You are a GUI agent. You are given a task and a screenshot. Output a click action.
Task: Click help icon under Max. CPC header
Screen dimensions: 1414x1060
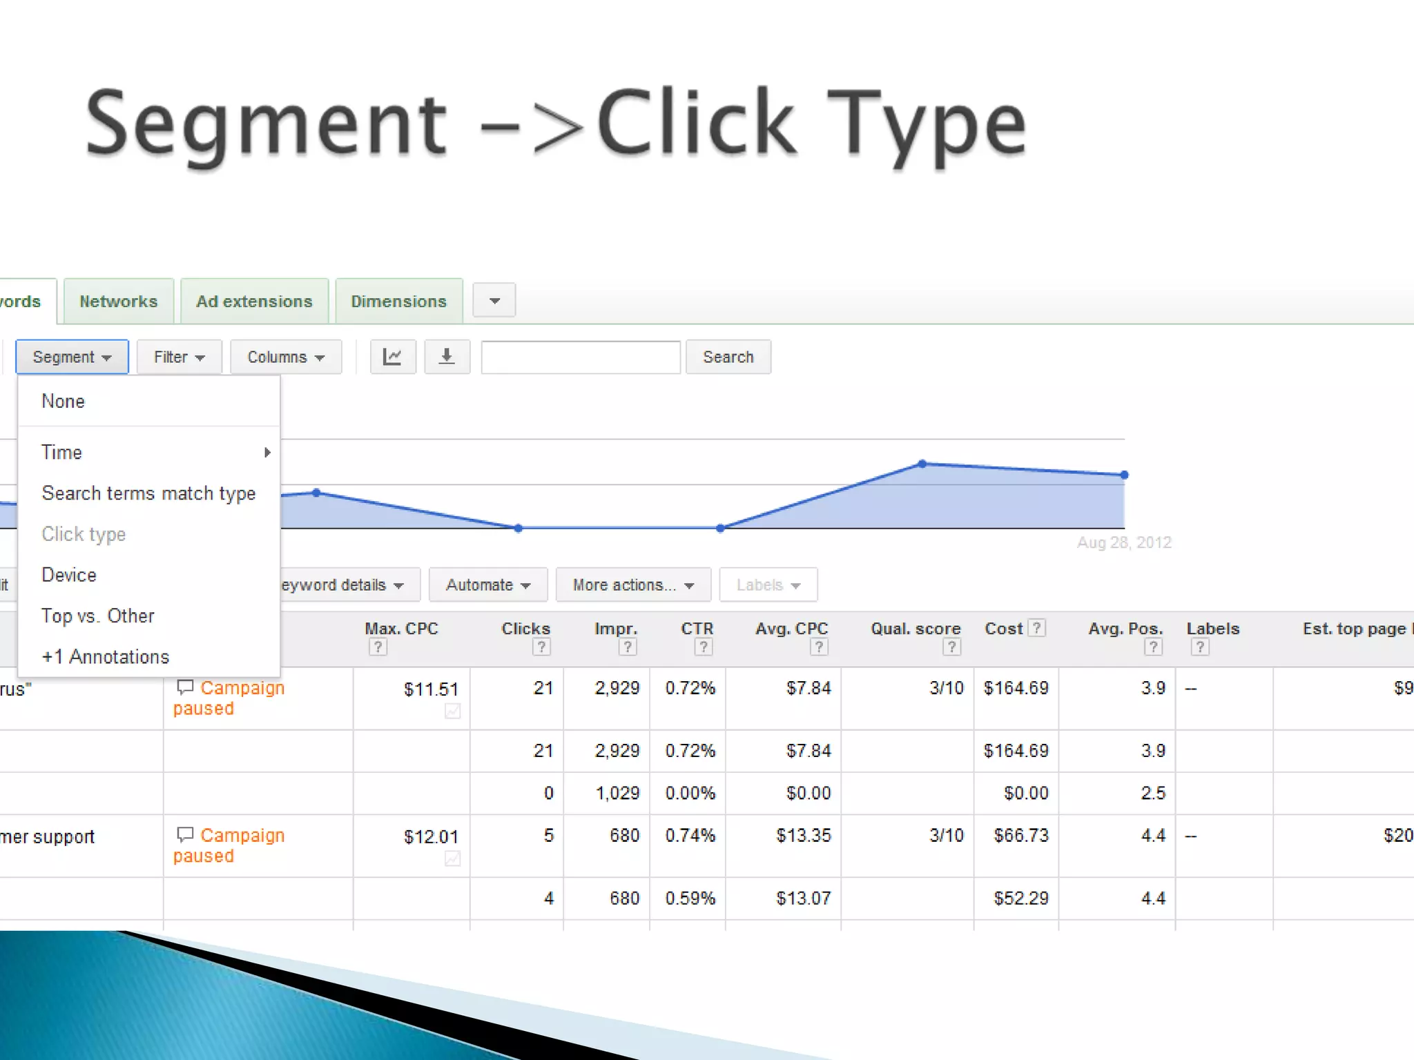pyautogui.click(x=378, y=647)
